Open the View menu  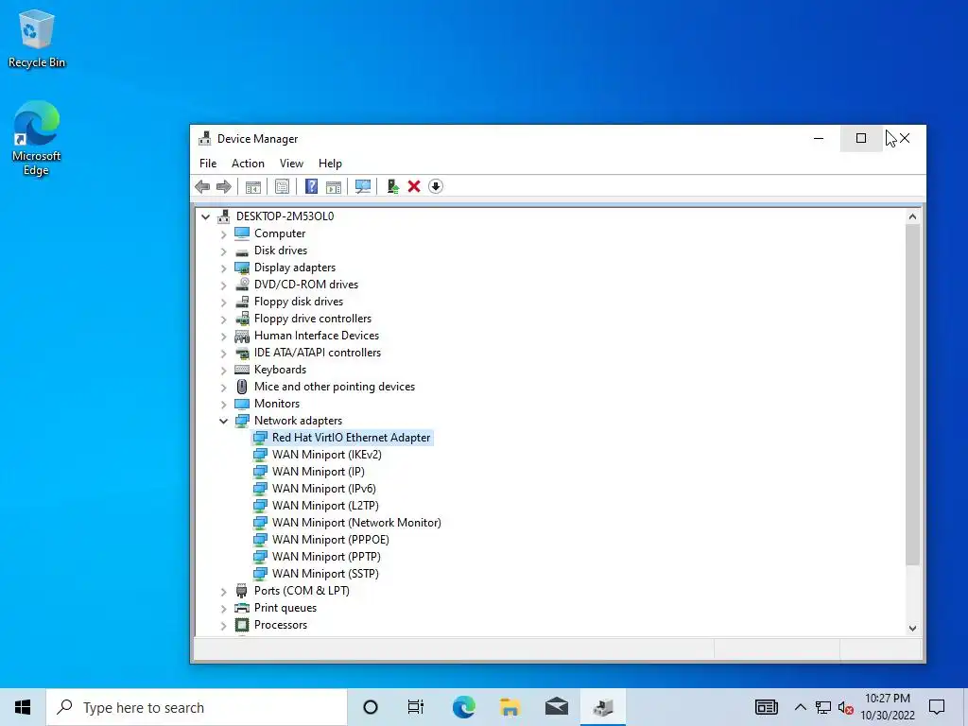click(x=291, y=164)
